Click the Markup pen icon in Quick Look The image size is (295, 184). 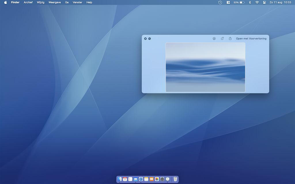(214, 39)
